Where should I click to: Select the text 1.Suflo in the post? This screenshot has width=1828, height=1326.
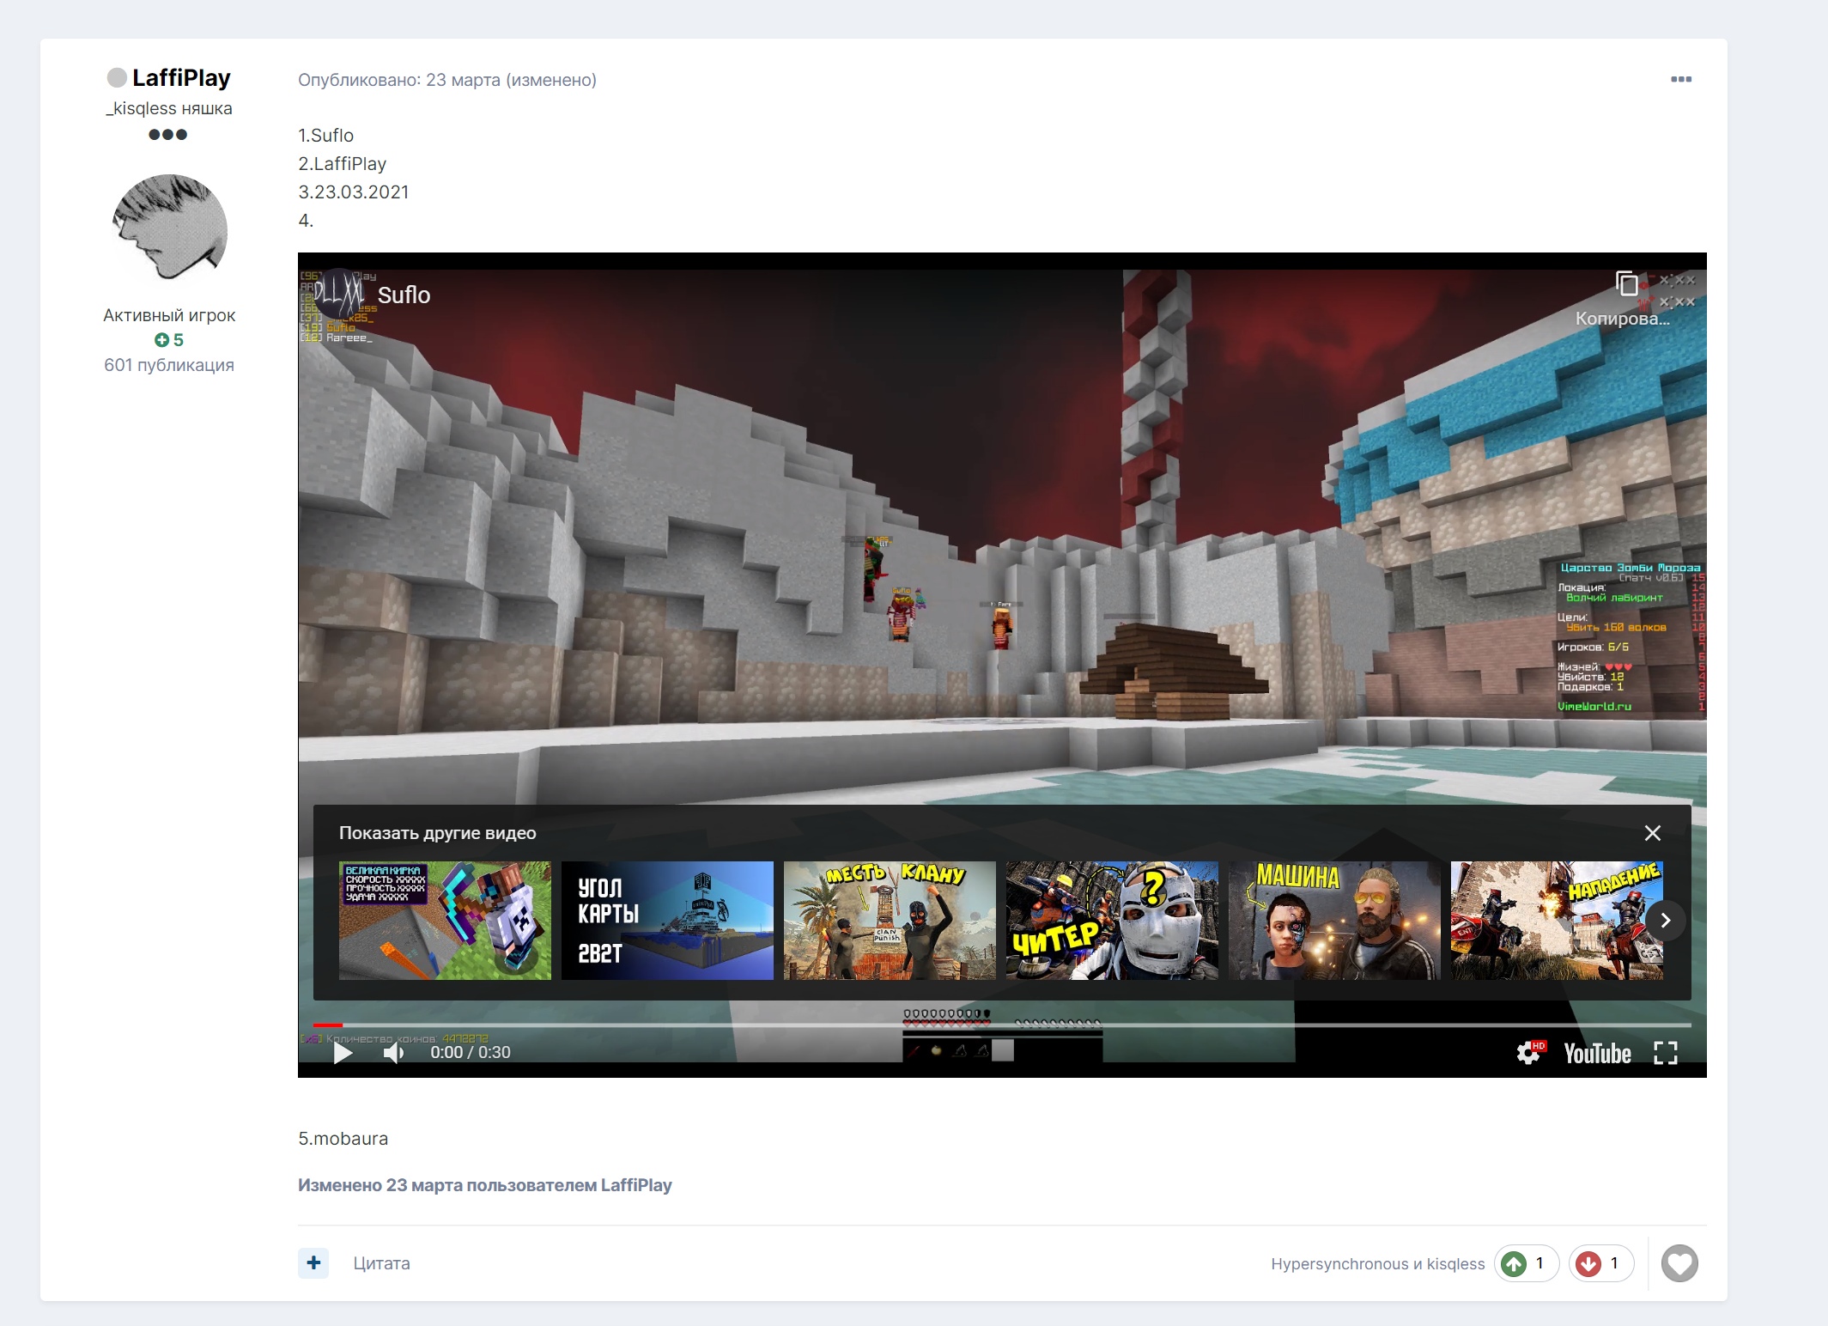(325, 136)
